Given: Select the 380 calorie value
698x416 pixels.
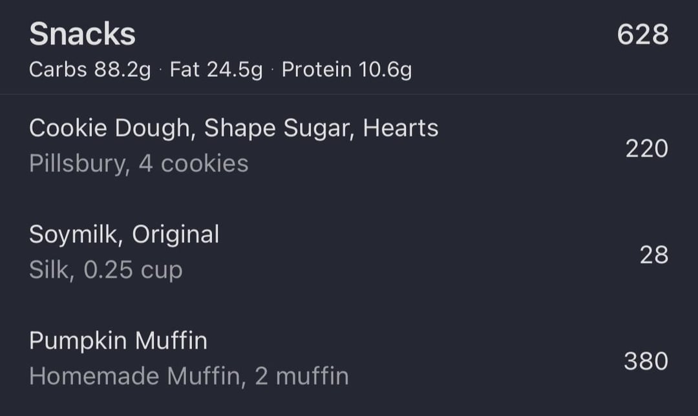Looking at the screenshot, I should 646,361.
